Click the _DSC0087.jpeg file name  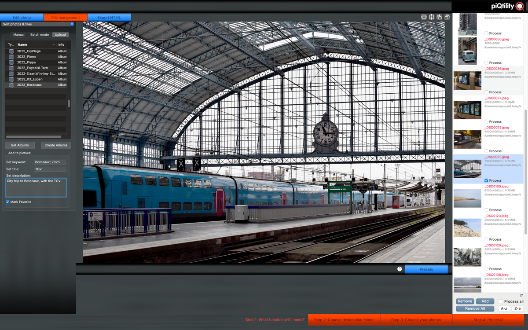point(496,98)
